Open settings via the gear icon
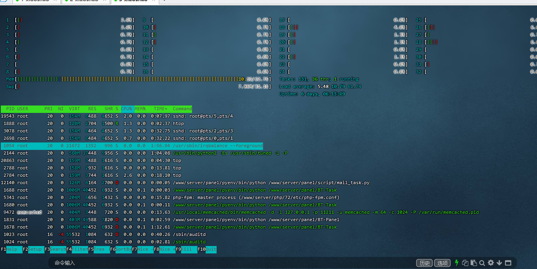 coord(491,263)
